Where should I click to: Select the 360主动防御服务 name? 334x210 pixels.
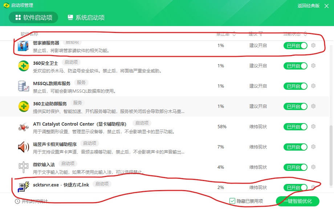(x=50, y=104)
